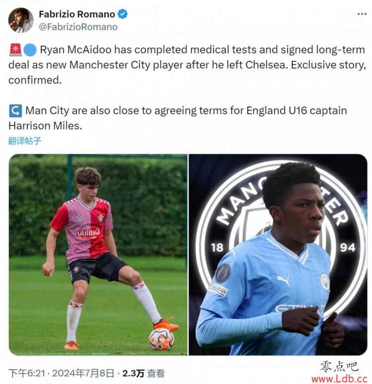The image size is (372, 384).
Task: Open the right photo with the Manchester City badge
Action: (278, 255)
